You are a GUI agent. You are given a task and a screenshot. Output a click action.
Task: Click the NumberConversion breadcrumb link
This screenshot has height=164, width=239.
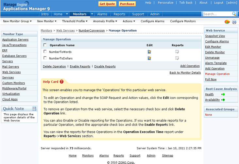[92, 30]
